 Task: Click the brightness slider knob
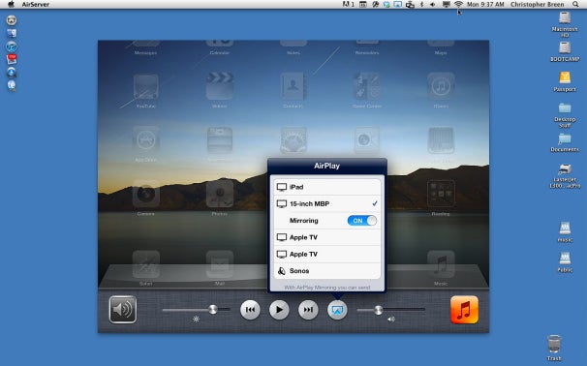tap(213, 309)
